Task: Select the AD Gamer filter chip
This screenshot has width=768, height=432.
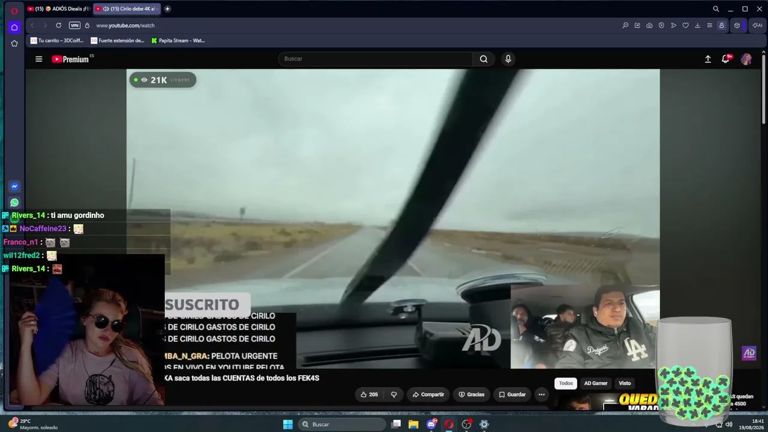Action: (596, 383)
